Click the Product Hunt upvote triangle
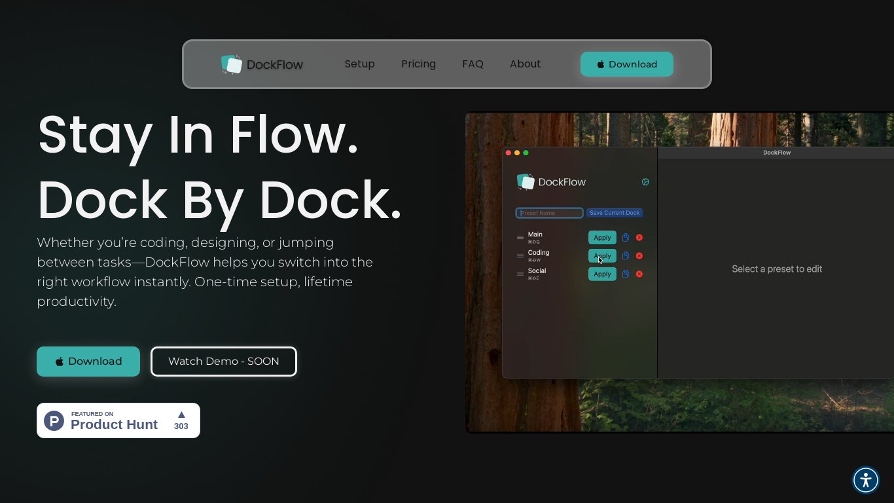Screen dimensions: 894x503 [x=181, y=415]
